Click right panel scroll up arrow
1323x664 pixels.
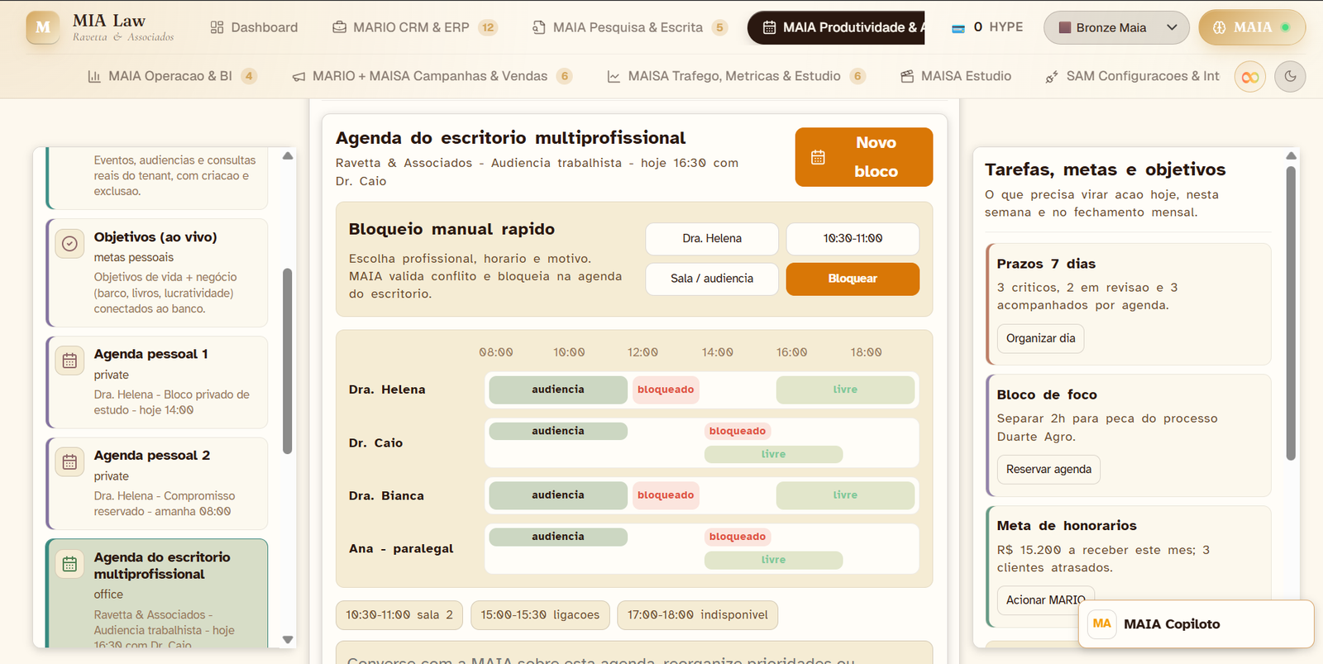(x=1291, y=155)
